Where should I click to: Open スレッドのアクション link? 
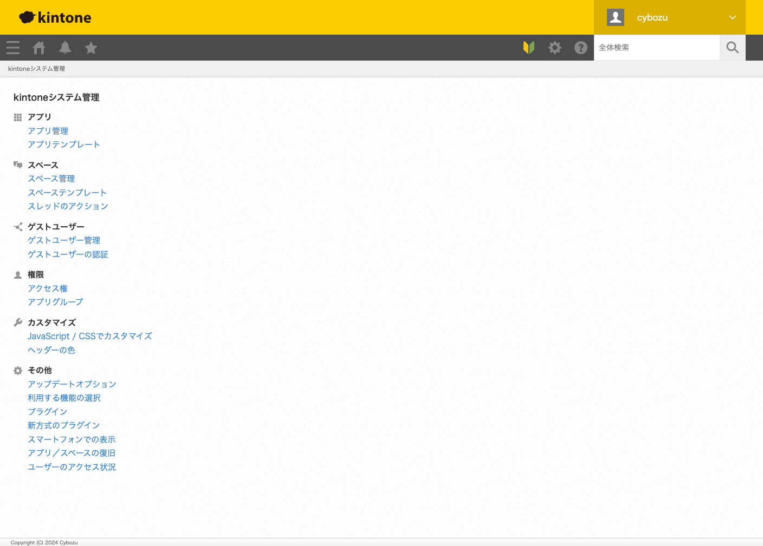click(68, 206)
